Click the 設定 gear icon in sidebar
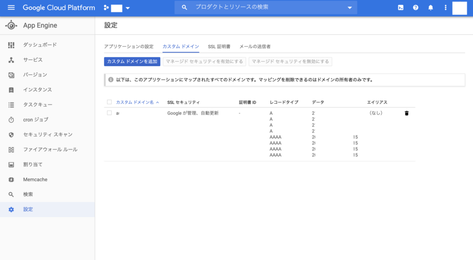 (x=11, y=210)
